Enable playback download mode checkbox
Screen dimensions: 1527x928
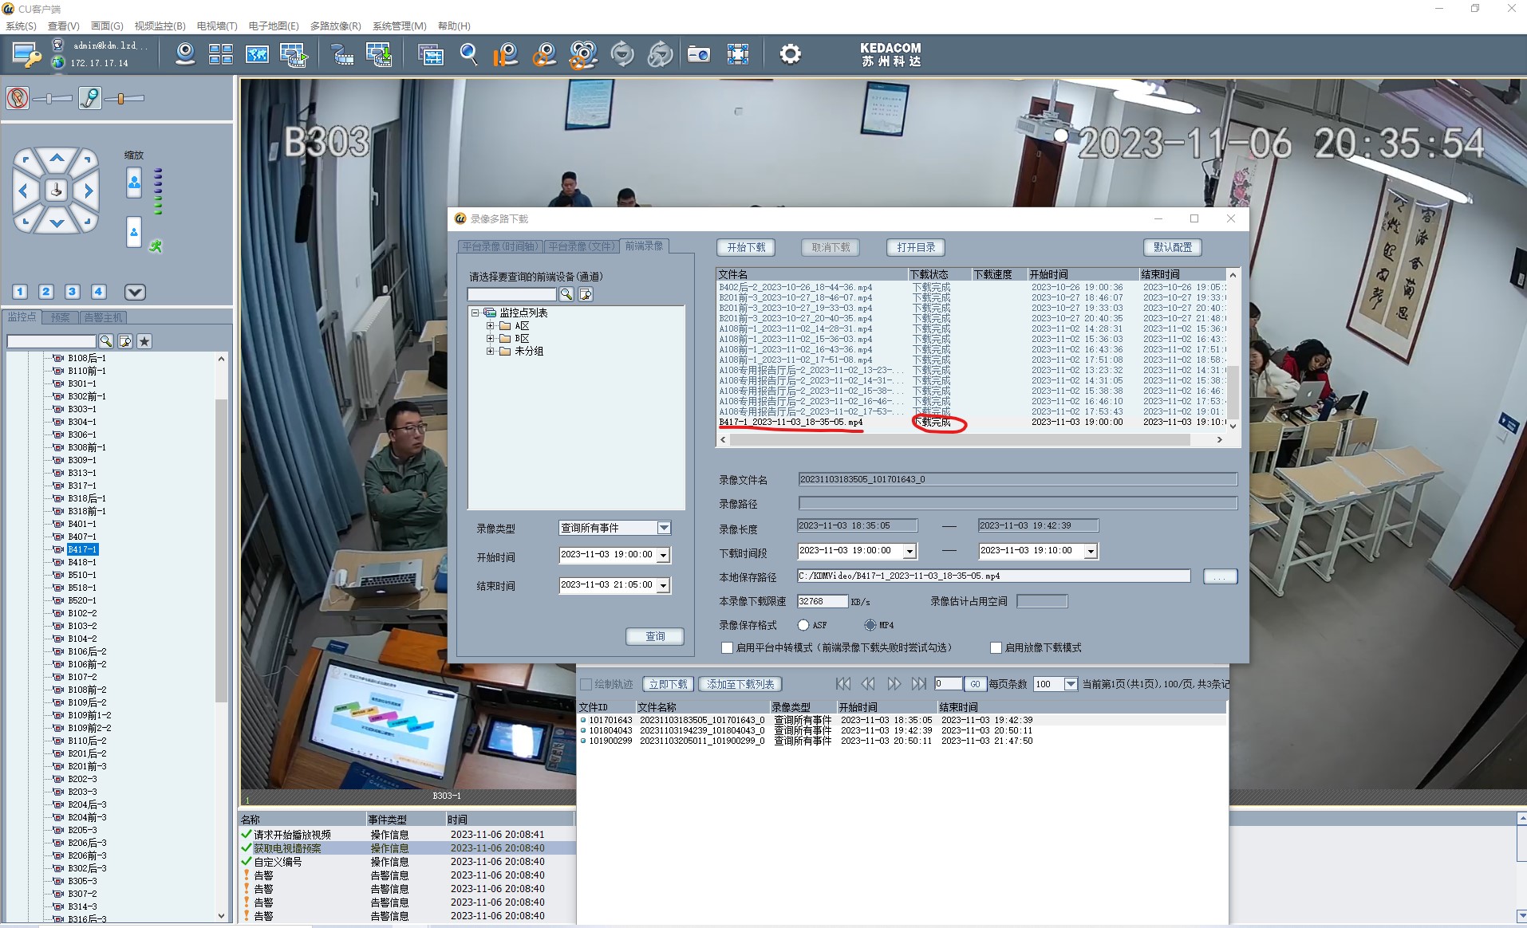(x=996, y=648)
